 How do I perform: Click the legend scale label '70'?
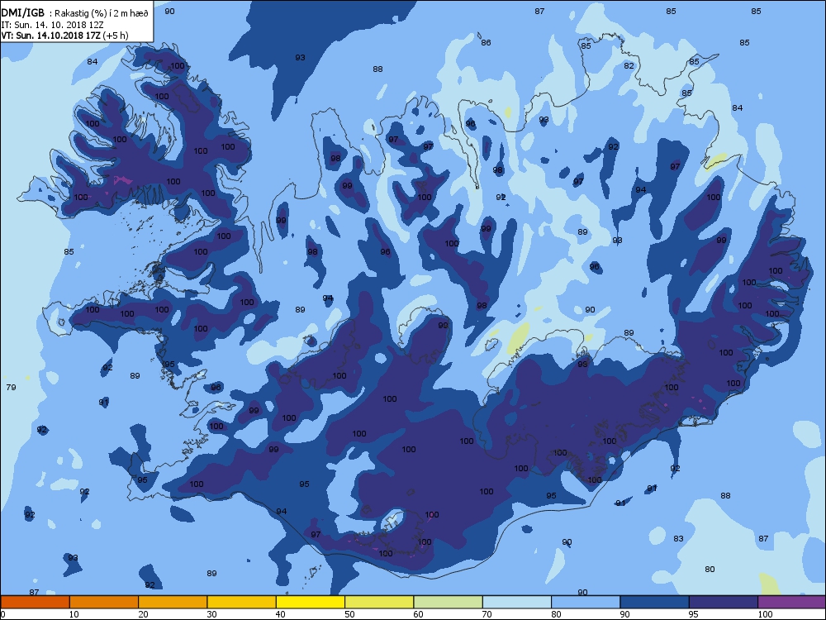487,614
